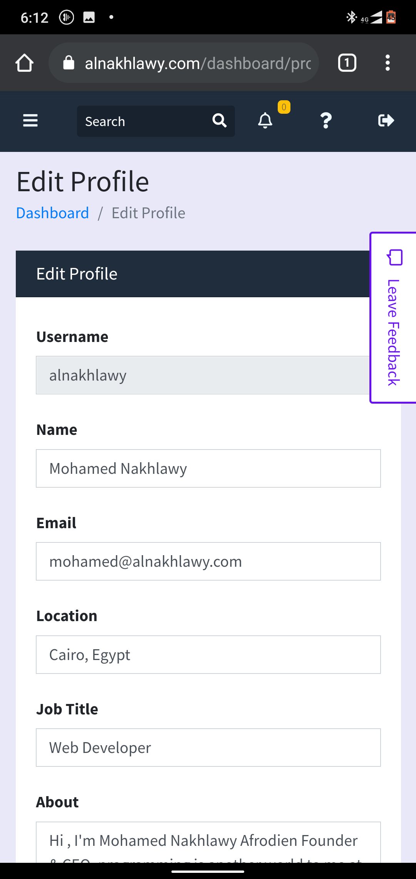This screenshot has height=879, width=416.
Task: Edit the Job Title field
Action: (208, 748)
